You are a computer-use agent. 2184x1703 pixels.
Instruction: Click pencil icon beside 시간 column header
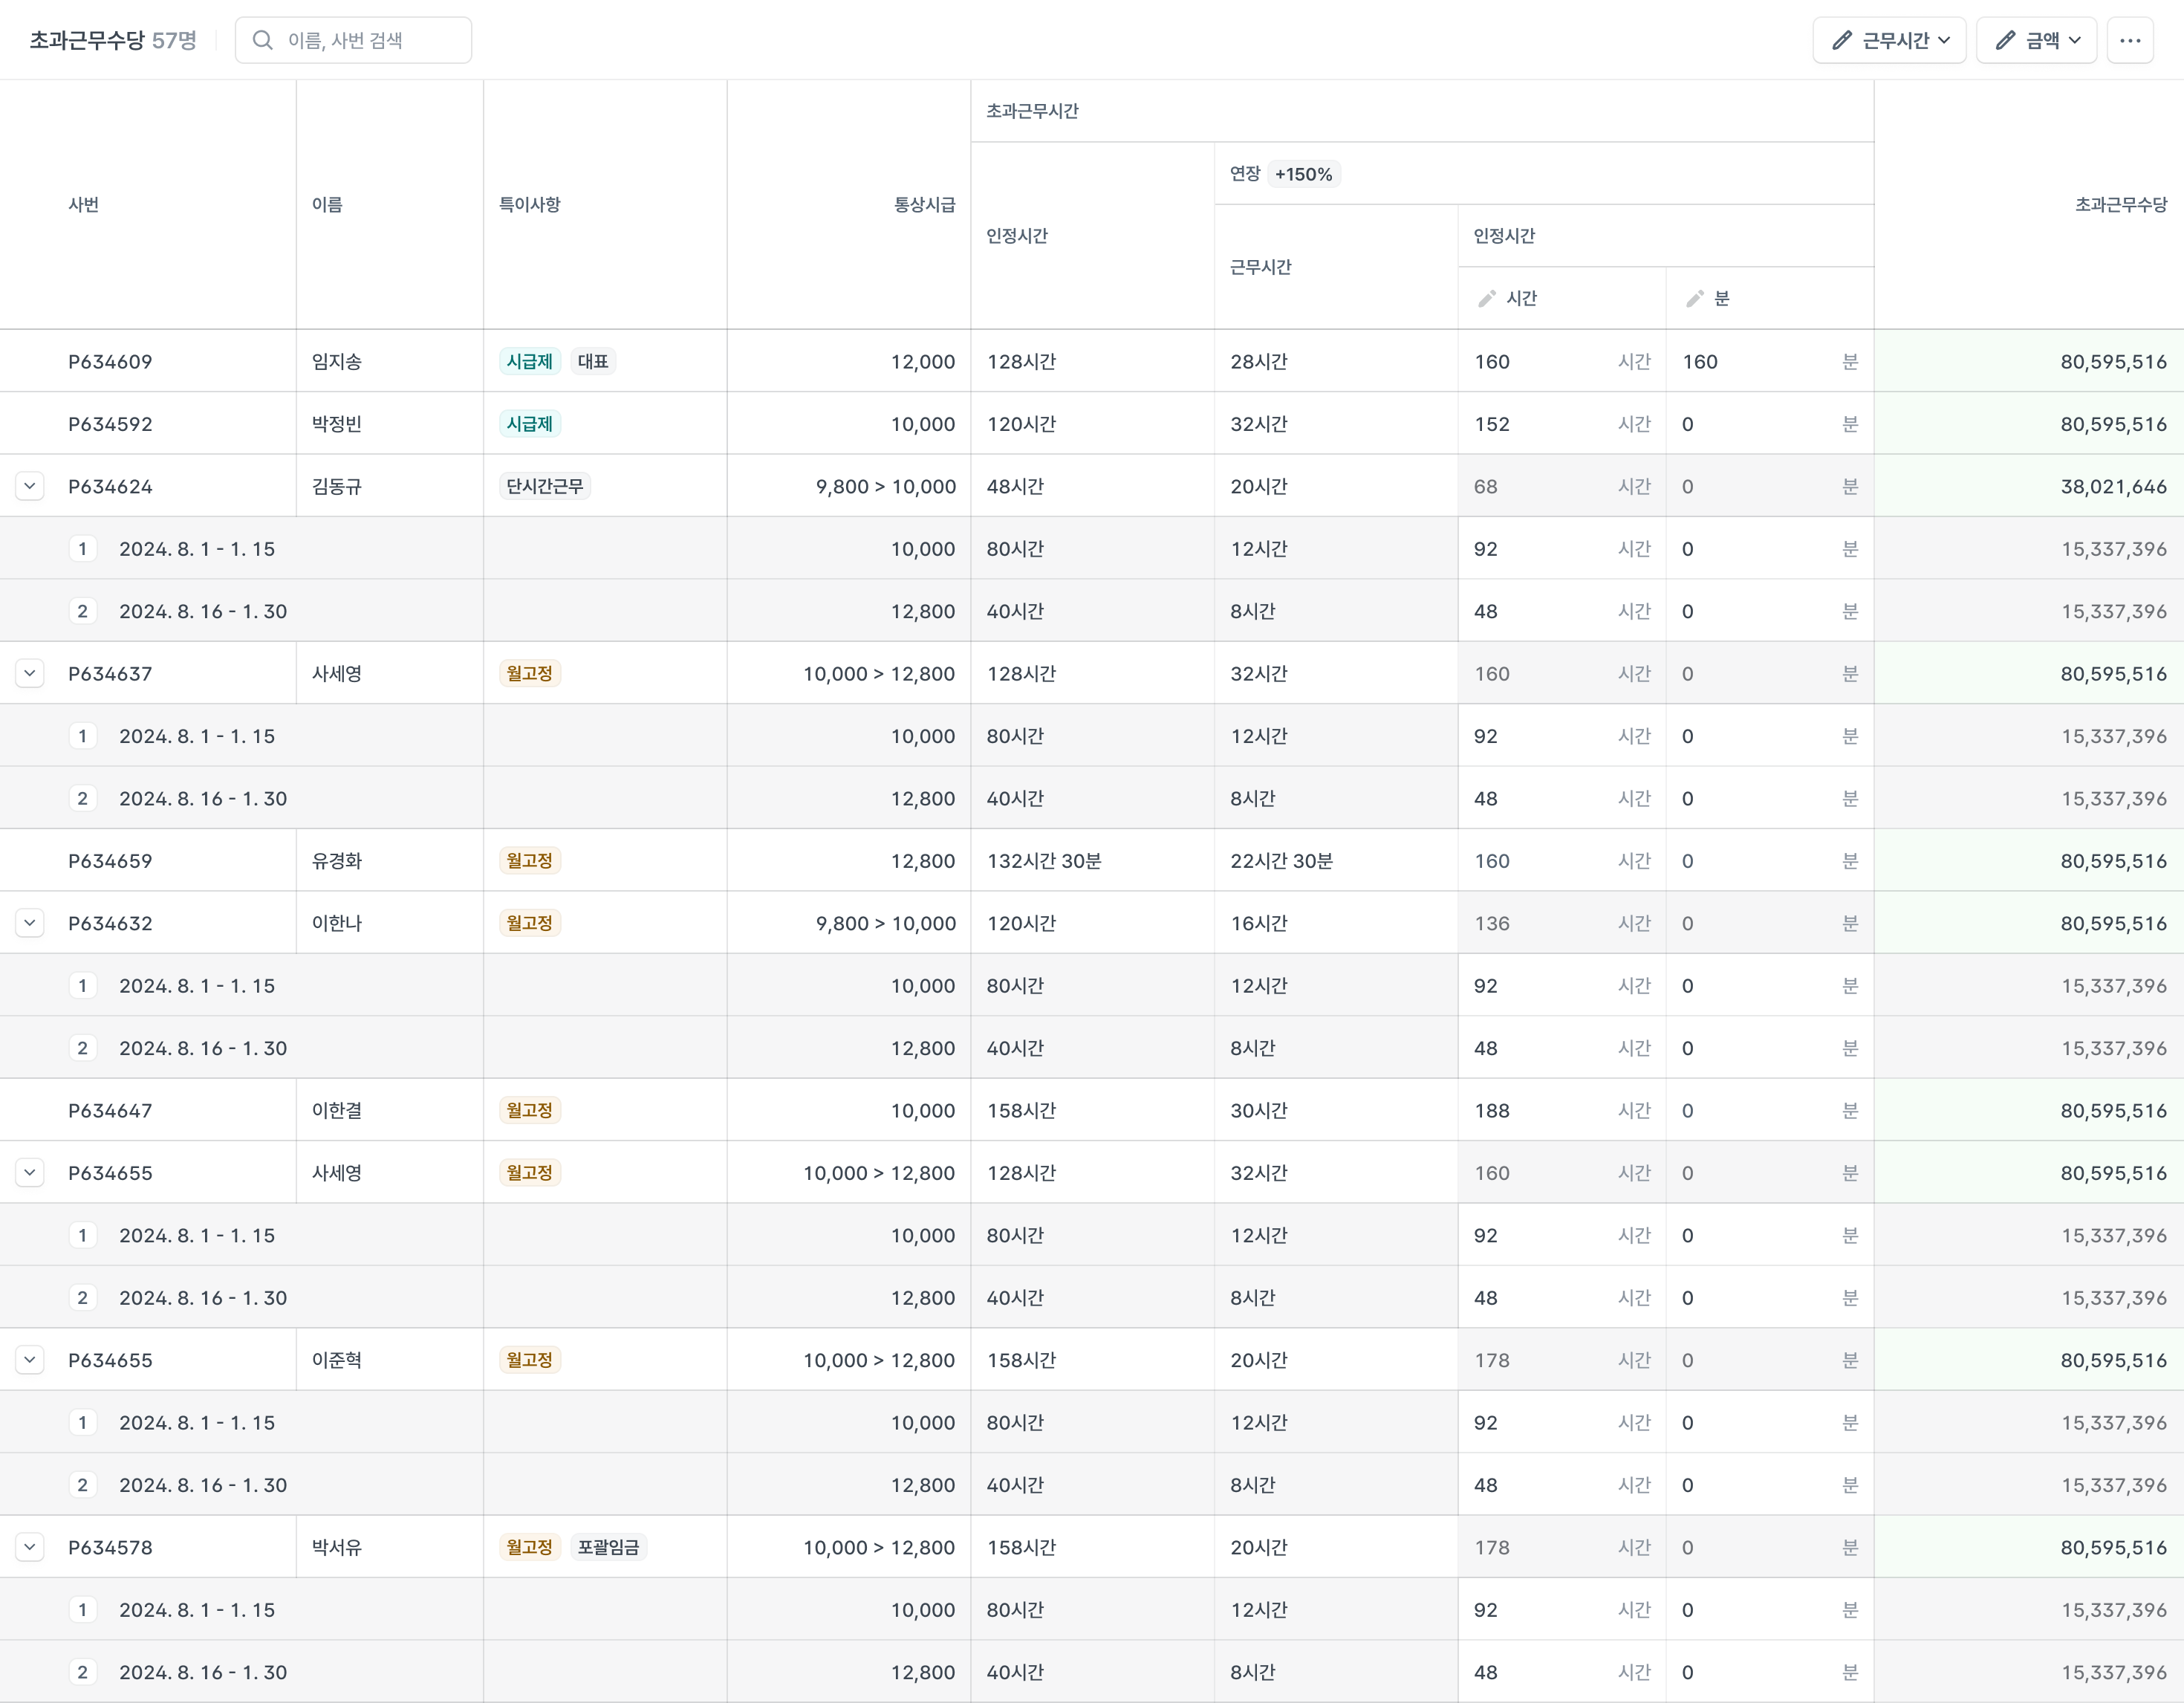(x=1486, y=299)
